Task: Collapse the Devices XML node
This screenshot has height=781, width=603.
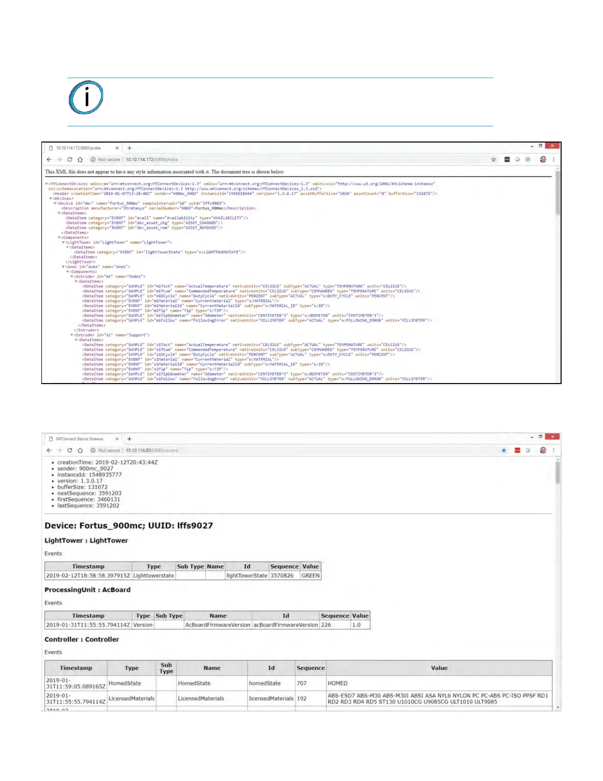Action: [51, 199]
